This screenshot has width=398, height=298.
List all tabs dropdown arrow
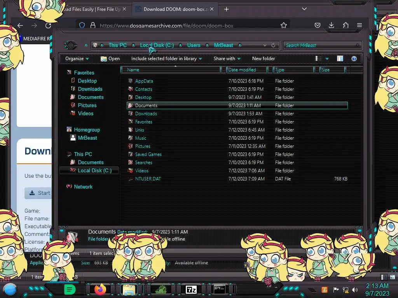click(x=304, y=9)
